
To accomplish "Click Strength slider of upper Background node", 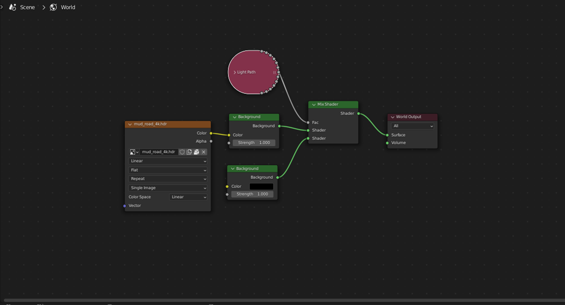I will coord(254,143).
